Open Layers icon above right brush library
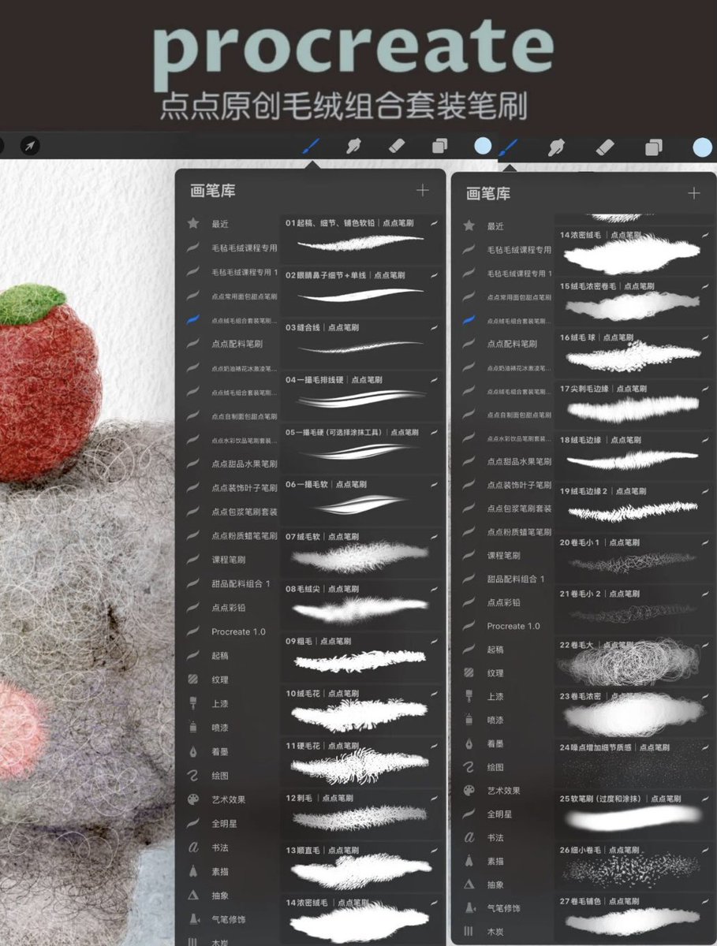717x946 pixels. (654, 147)
